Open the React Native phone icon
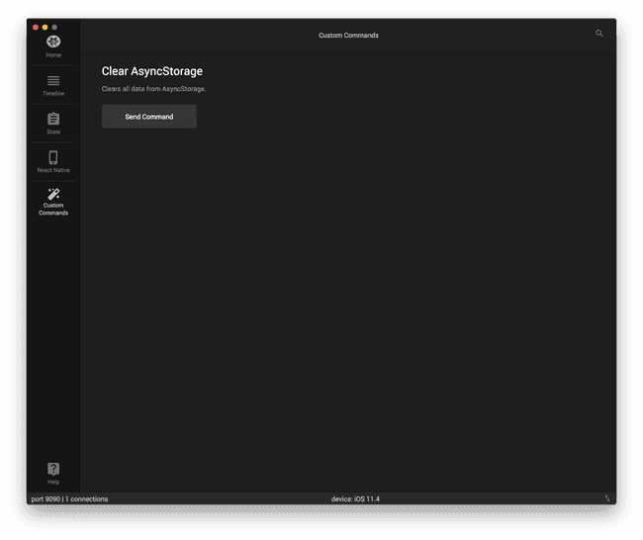This screenshot has width=643, height=540. click(x=53, y=157)
